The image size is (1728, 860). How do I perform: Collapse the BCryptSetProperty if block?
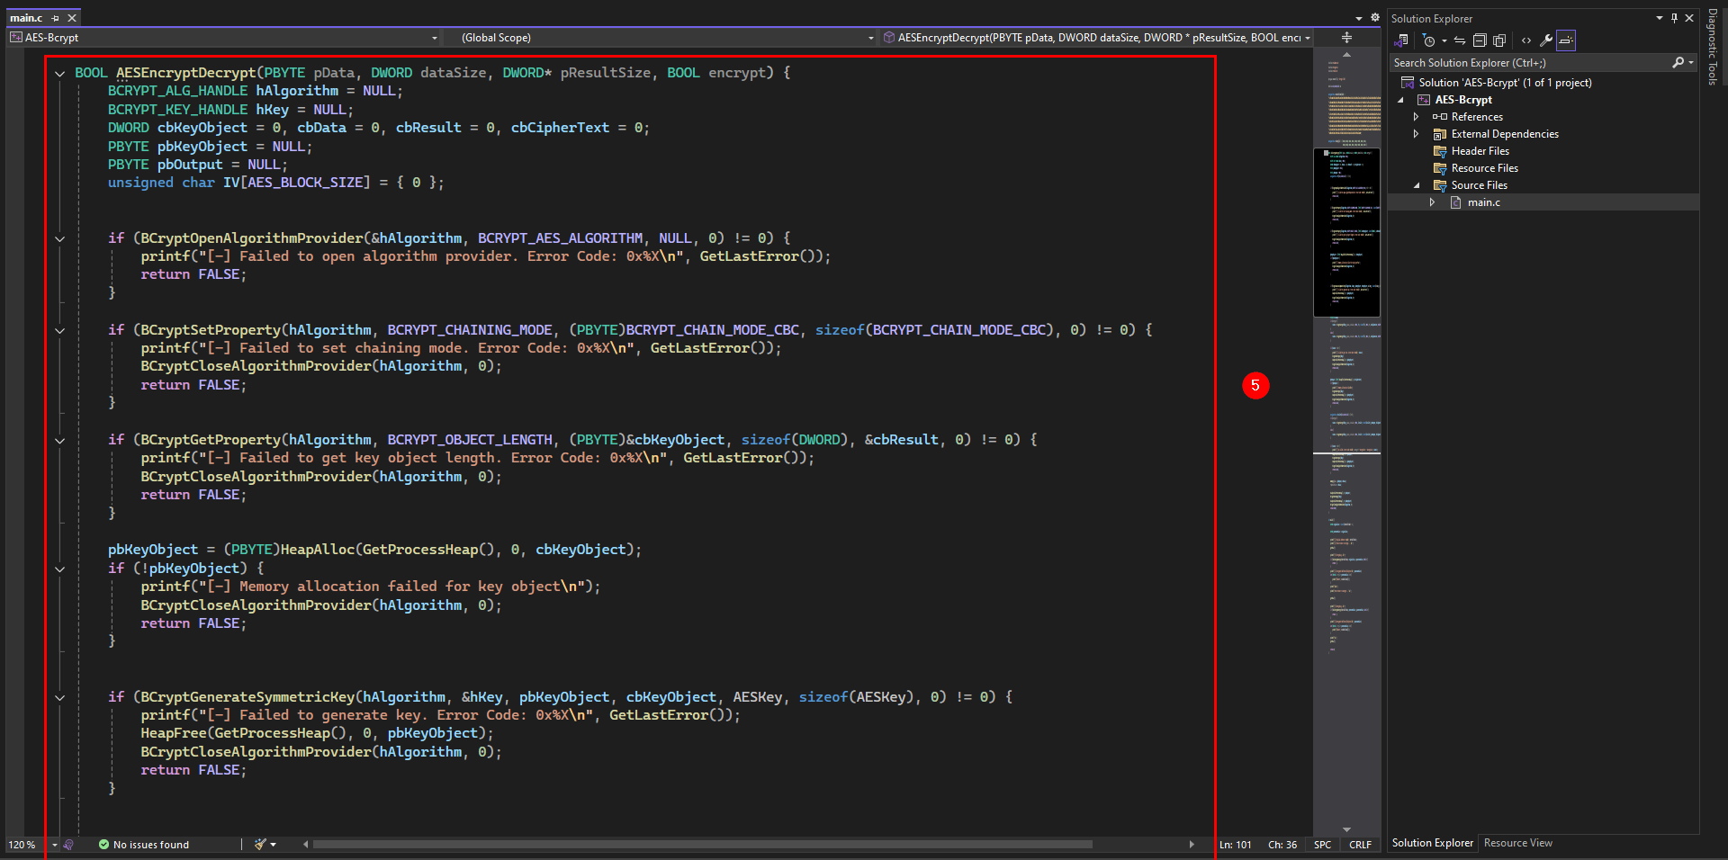[60, 331]
